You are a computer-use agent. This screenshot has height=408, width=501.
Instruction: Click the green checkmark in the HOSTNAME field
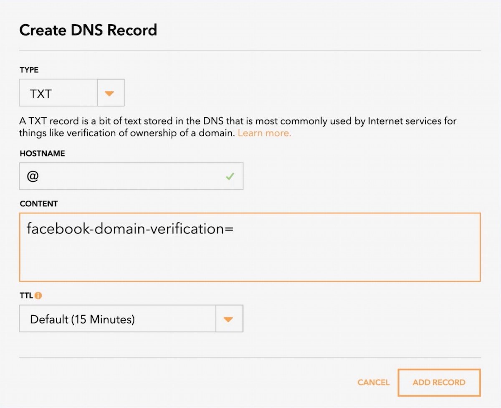coord(230,176)
